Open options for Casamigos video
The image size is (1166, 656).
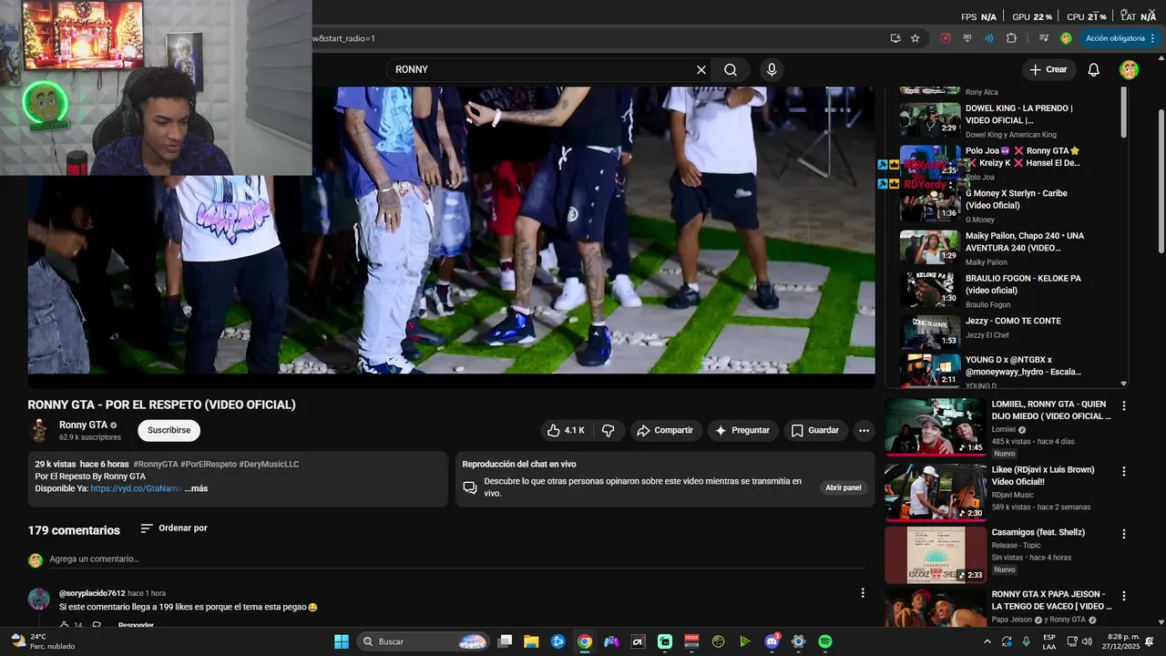[x=1123, y=534]
